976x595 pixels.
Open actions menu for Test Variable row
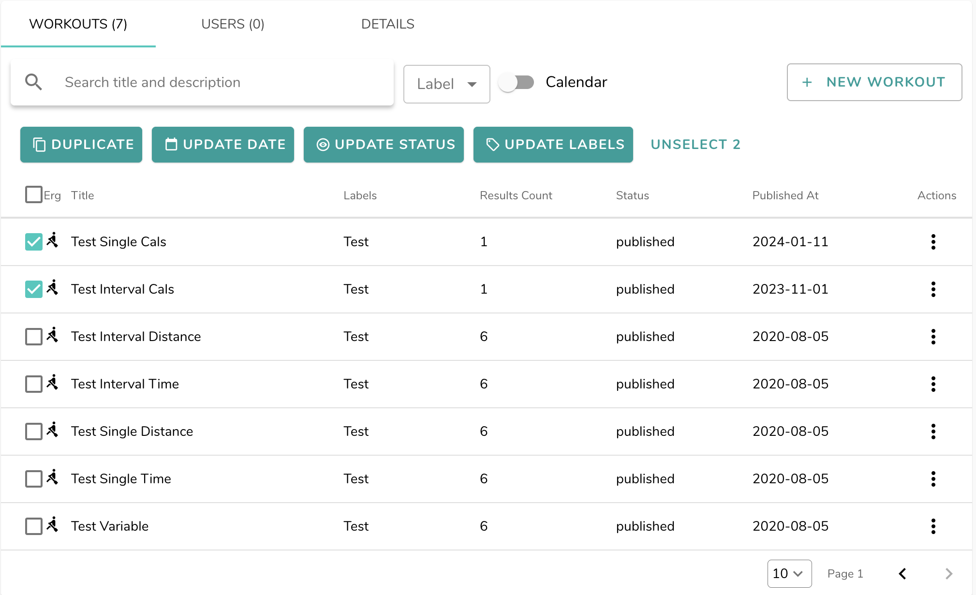(x=933, y=526)
